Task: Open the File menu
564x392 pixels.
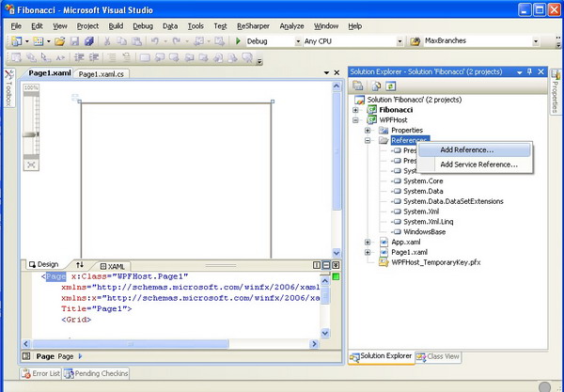Action: pos(16,26)
